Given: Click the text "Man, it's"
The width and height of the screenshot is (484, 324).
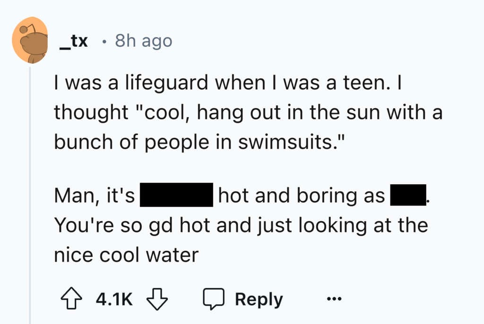Looking at the screenshot, I should [94, 196].
